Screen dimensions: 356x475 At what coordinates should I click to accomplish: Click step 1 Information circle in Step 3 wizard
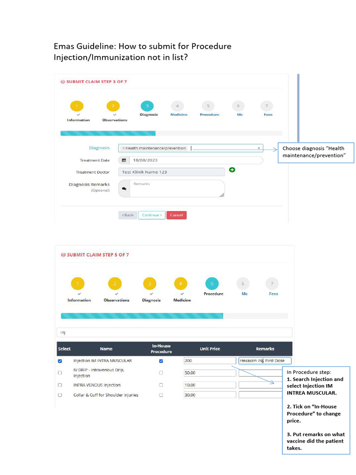[x=77, y=106]
